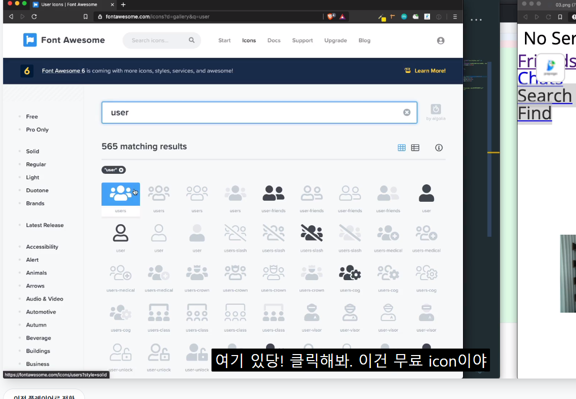This screenshot has height=399, width=576.
Task: Click the Chats link in right window
Action: click(540, 78)
